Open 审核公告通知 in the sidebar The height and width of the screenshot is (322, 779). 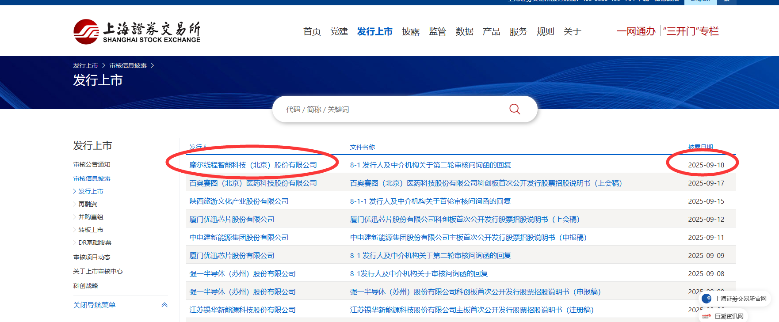(92, 164)
